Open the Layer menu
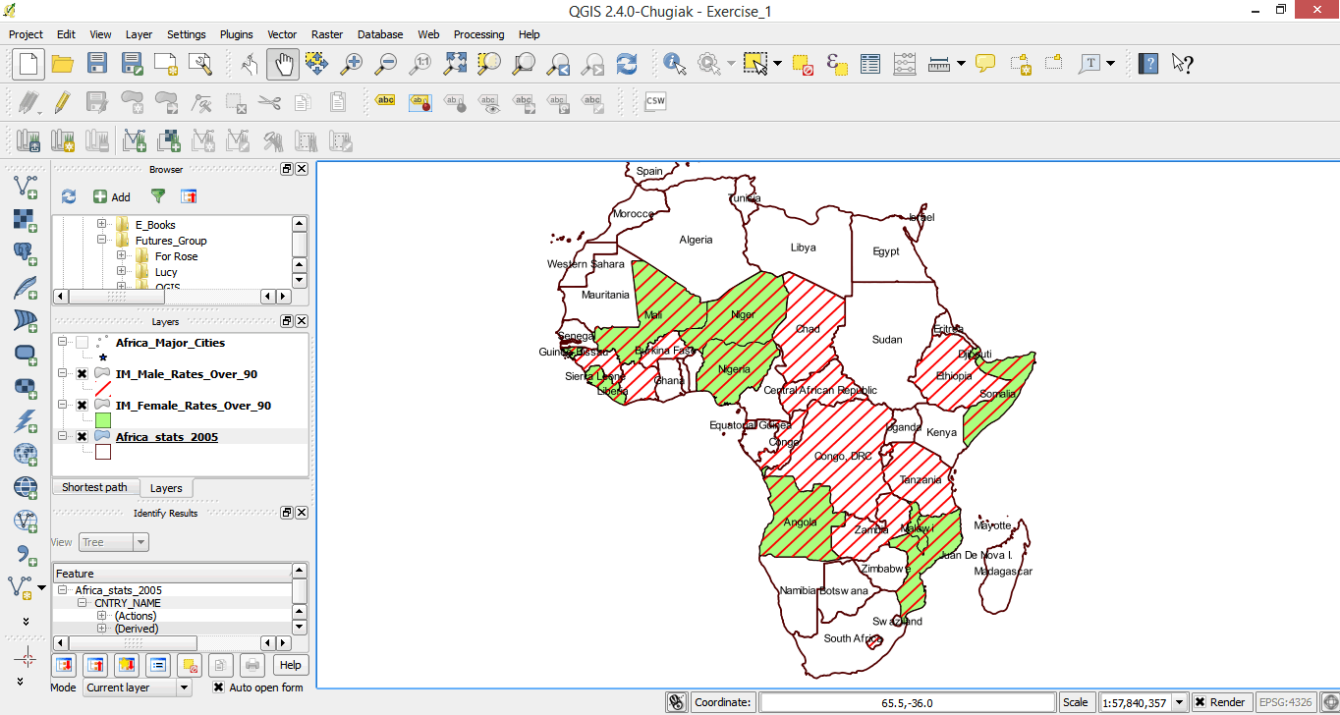1340x715 pixels. pyautogui.click(x=139, y=34)
